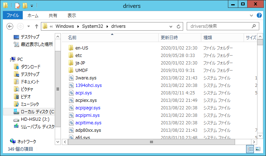Screen dimensions: 266x156
Task: Go up one folder level
Action: tap(37, 26)
